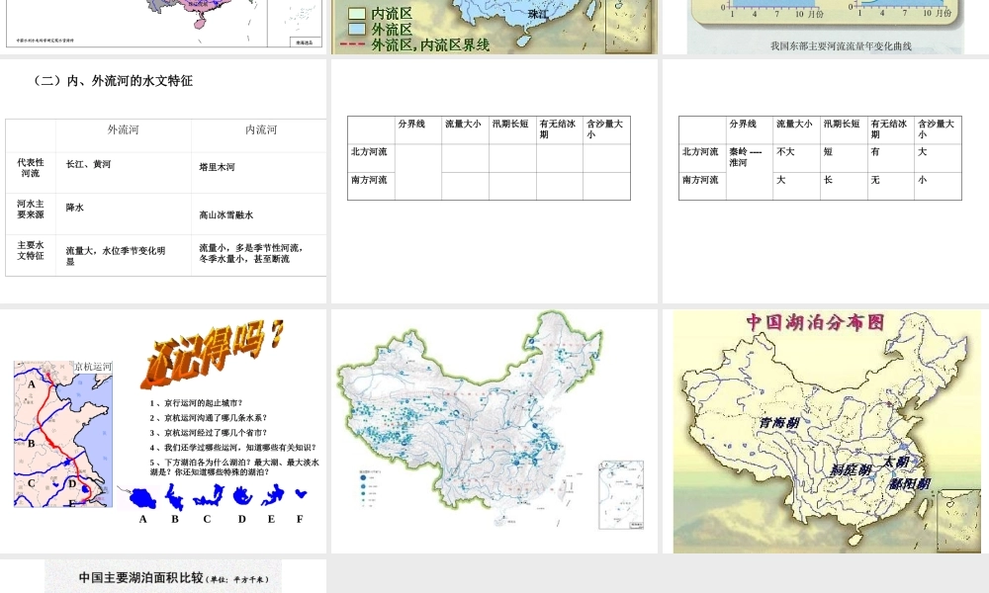The width and height of the screenshot is (989, 593).
Task: Click the green 内流区 legend swatch
Action: (357, 13)
